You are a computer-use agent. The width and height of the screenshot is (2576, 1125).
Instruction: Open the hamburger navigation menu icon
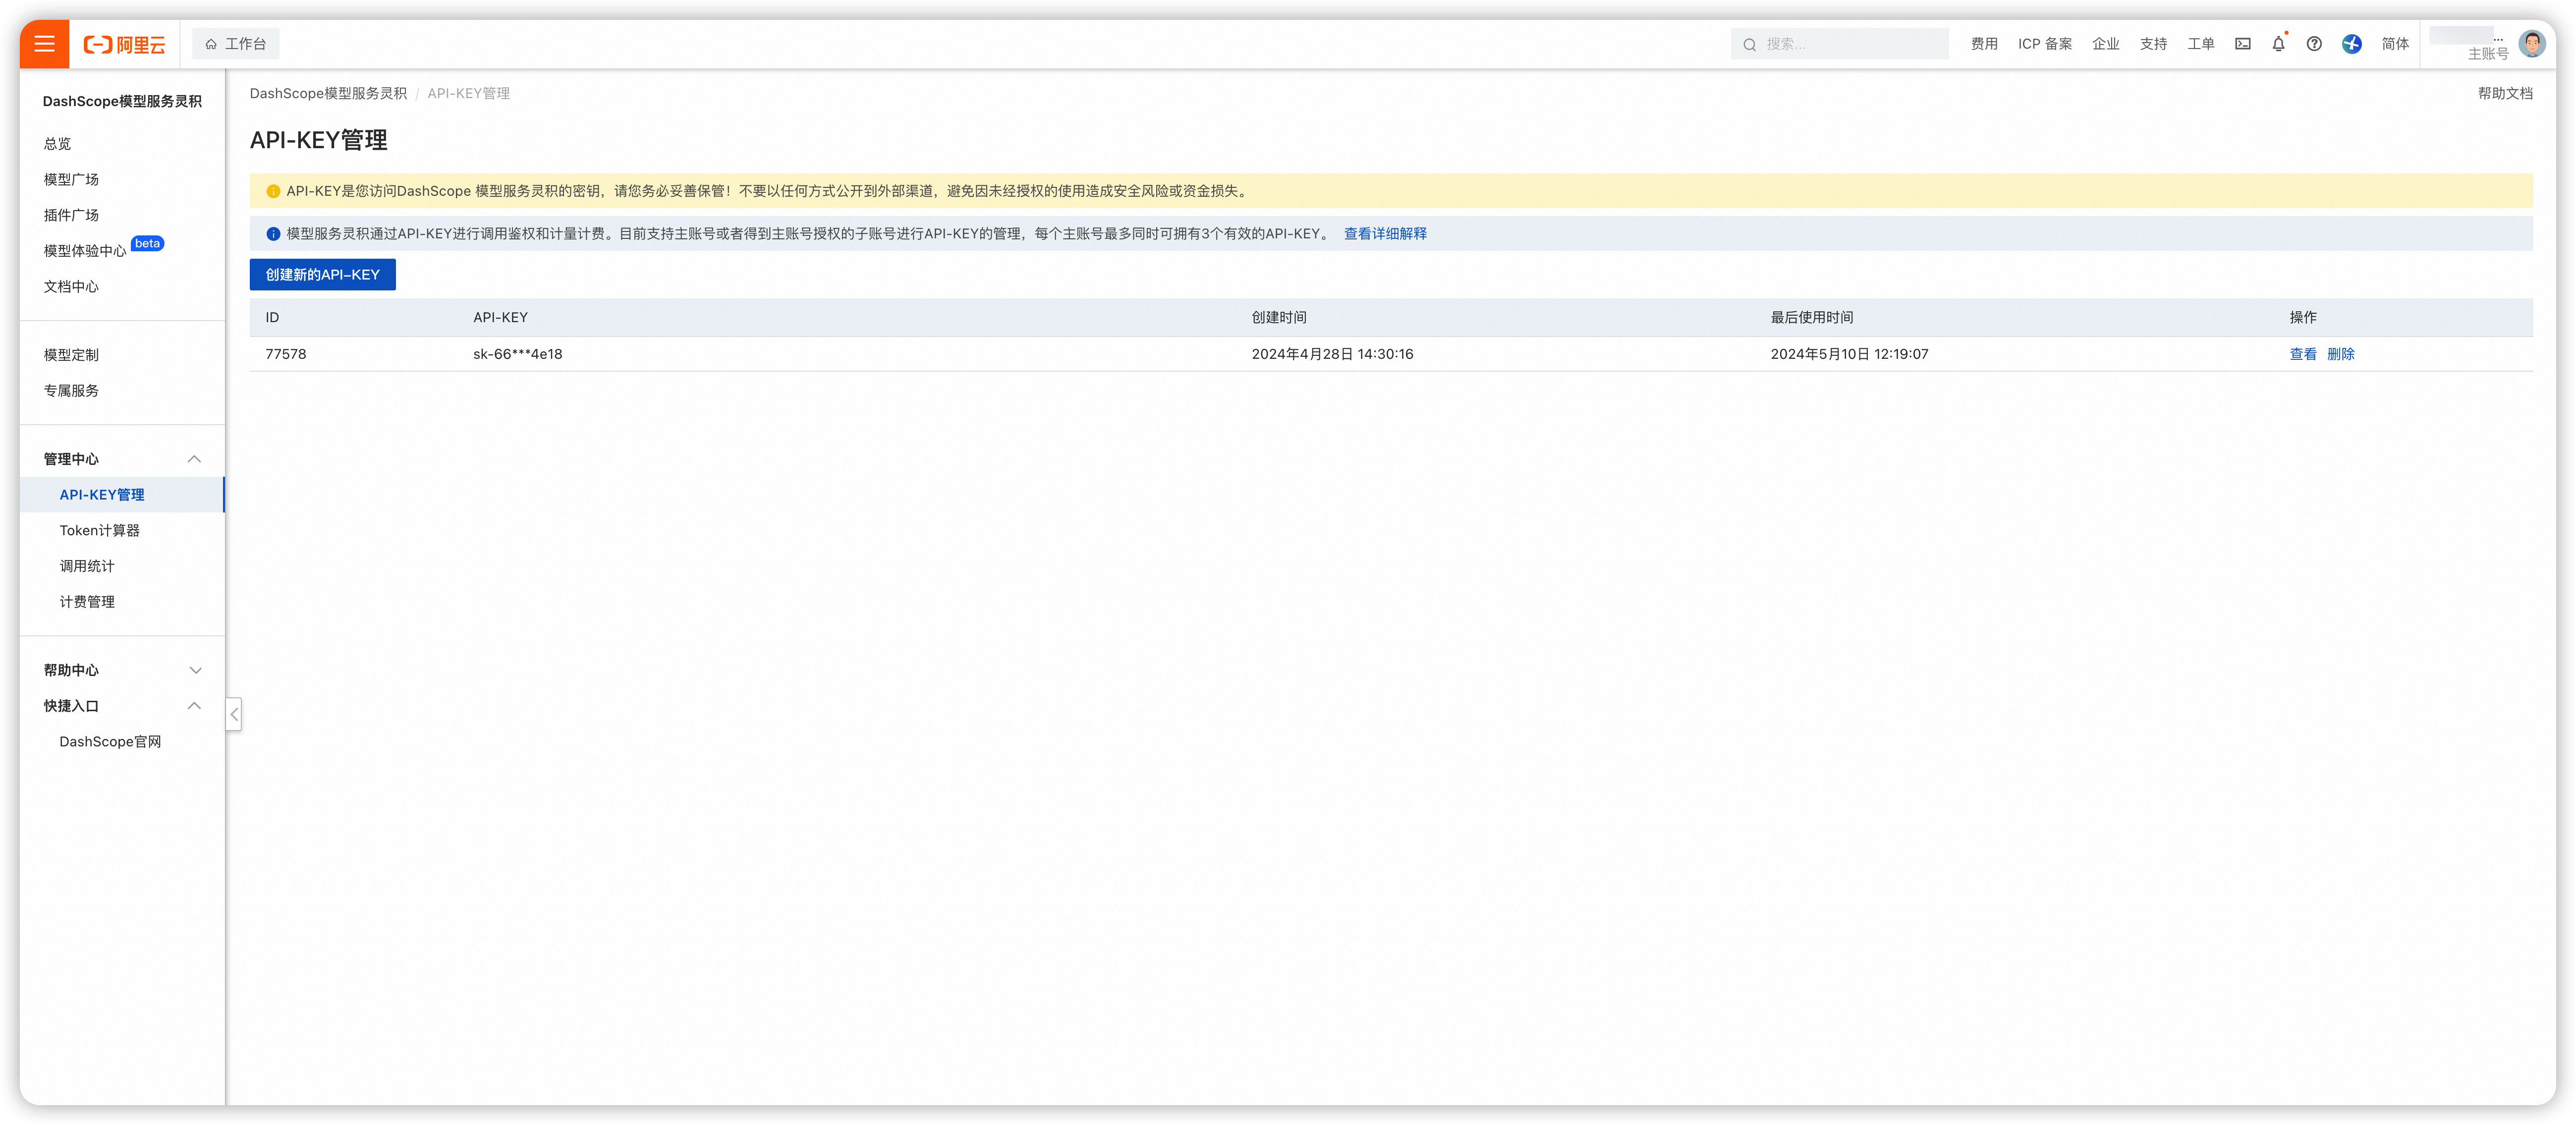pyautogui.click(x=44, y=43)
